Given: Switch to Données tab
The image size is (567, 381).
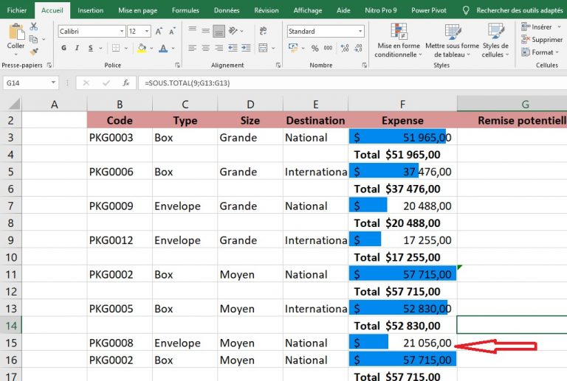Looking at the screenshot, I should coord(227,10).
